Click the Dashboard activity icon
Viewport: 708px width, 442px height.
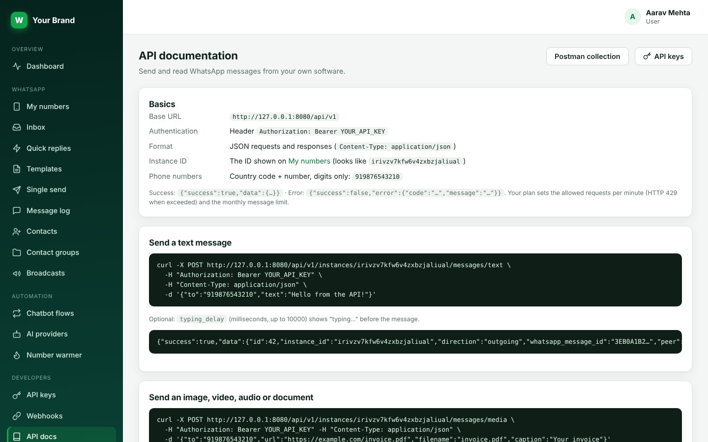pos(17,66)
